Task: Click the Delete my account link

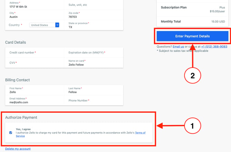Action: point(18,149)
